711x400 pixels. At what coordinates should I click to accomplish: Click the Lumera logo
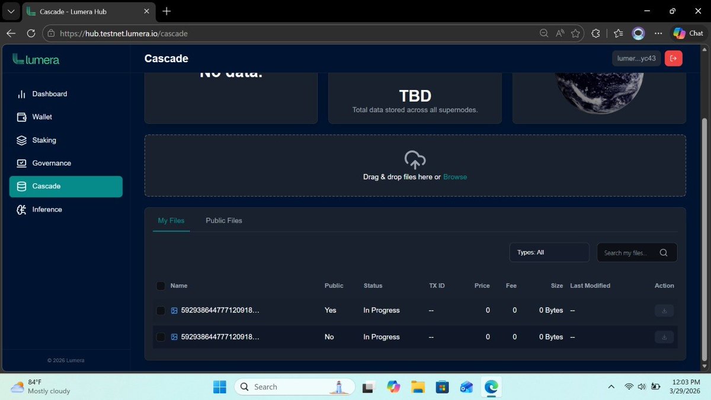tap(36, 59)
